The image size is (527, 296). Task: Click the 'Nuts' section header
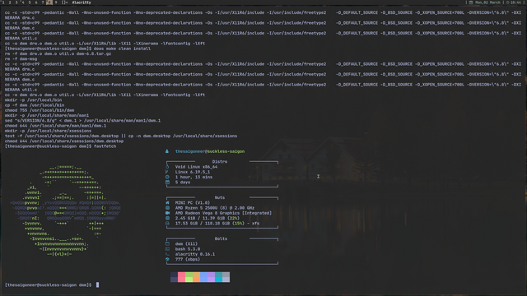point(220,197)
